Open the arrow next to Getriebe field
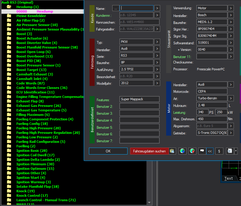The image size is (241, 206). [231, 133]
